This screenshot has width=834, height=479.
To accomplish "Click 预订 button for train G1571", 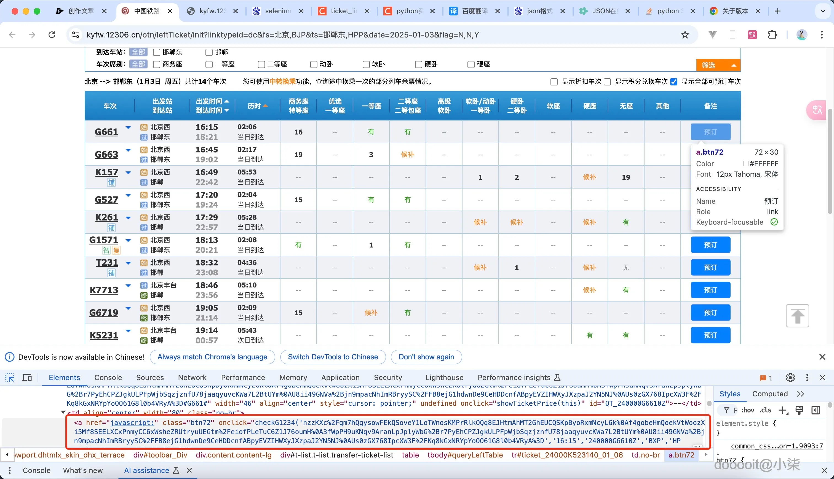I will [710, 245].
